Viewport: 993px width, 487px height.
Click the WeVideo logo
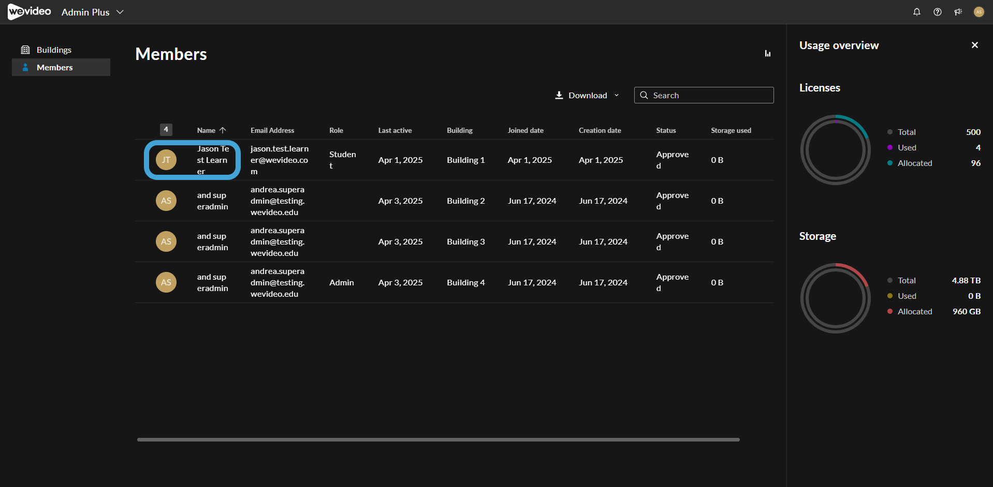[x=30, y=11]
